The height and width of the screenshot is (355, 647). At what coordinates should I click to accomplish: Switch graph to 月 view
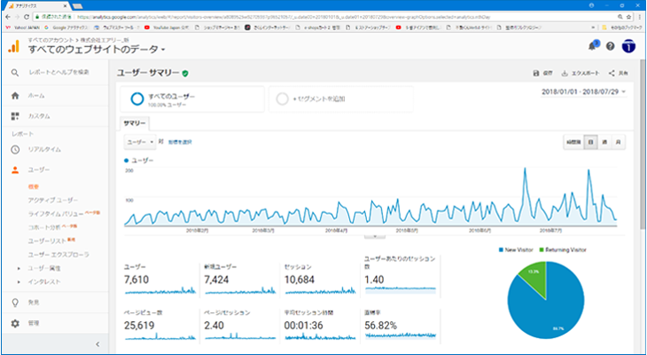pyautogui.click(x=618, y=142)
